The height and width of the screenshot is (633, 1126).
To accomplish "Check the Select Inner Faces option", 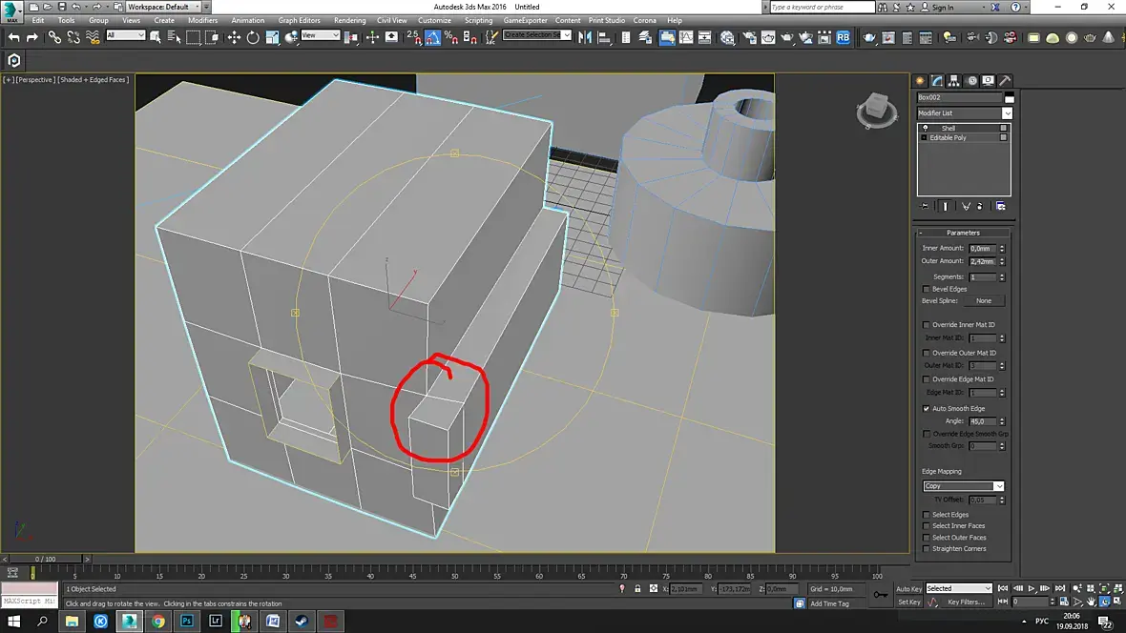I will tap(926, 526).
